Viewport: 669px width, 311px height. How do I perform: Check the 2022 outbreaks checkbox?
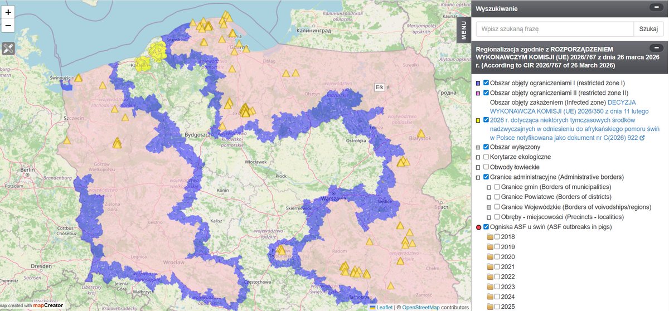(x=497, y=276)
